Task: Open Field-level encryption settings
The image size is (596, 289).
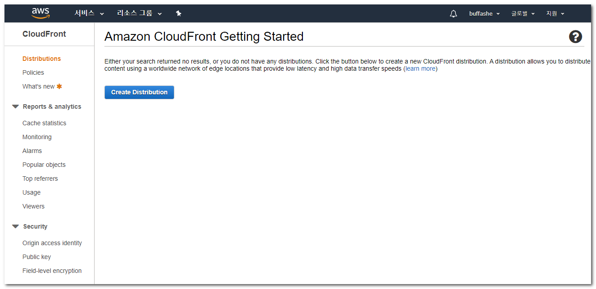Action: pos(52,271)
